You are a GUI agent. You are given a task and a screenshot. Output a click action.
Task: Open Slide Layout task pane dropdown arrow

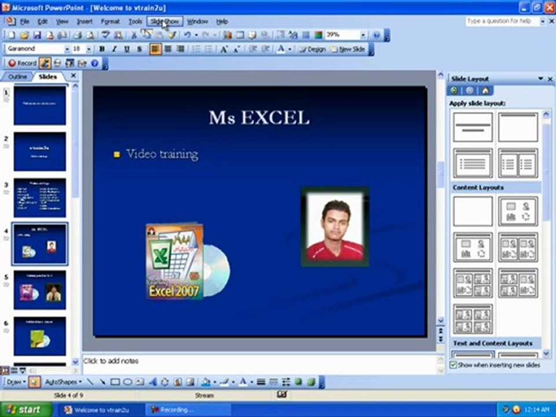(x=541, y=79)
